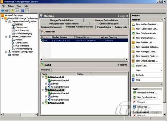Select Unified Messaging under Organization Configuration
Image resolution: width=167 pixels, height=121 pixels.
(x=24, y=33)
